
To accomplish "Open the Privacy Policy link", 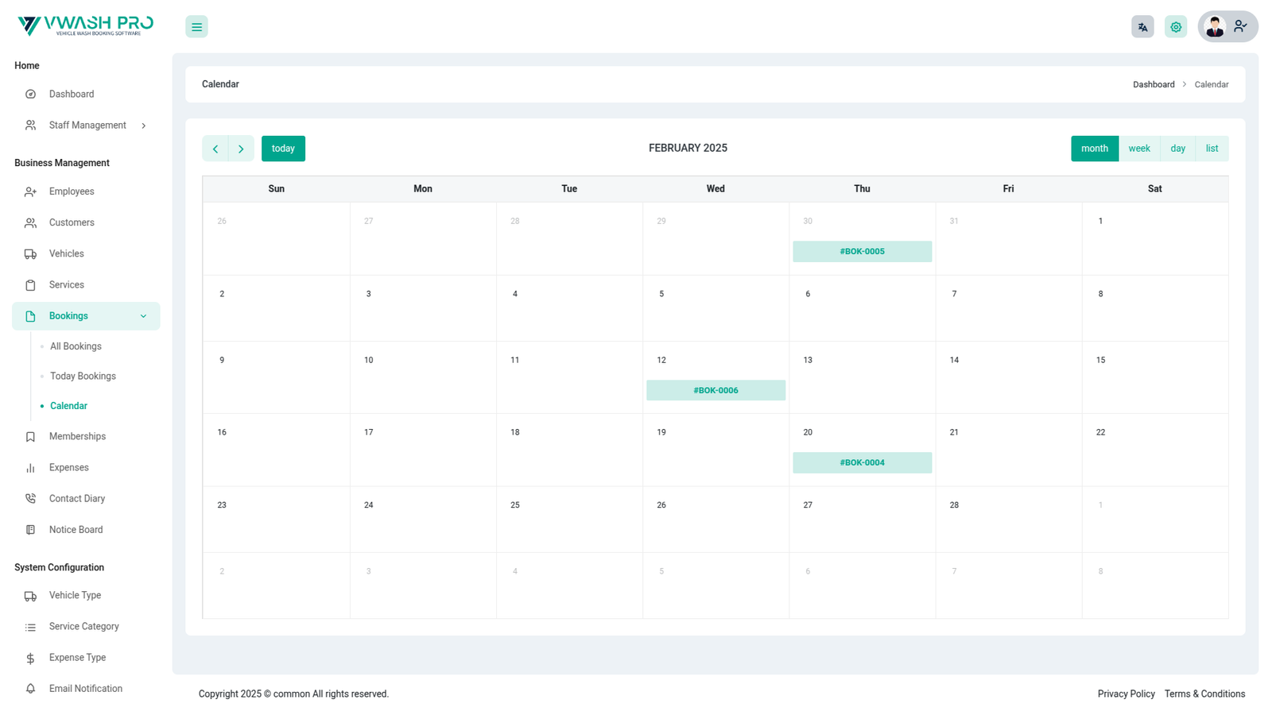I will tap(1126, 694).
